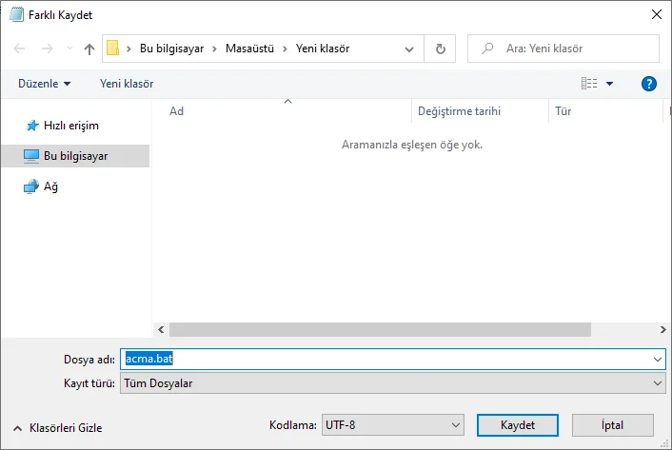Open the Düzenle menu

44,84
